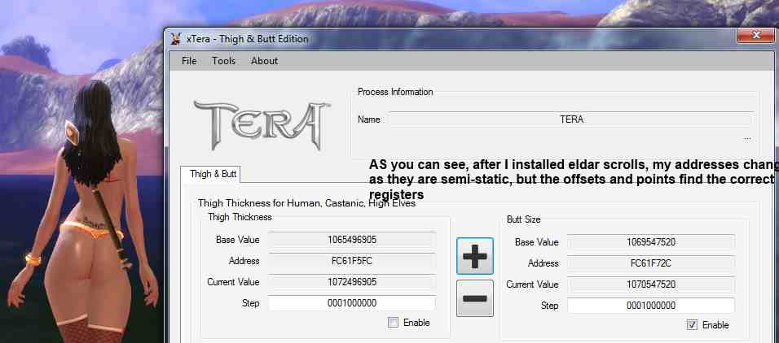
Task: Click the Butt Size Base Value field
Action: point(651,242)
